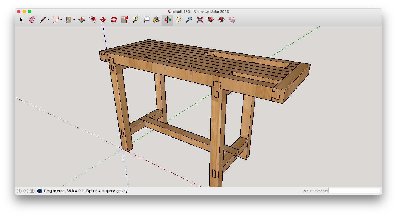Select the Rectangle shape tool
This screenshot has height=216, width=397.
(69, 20)
